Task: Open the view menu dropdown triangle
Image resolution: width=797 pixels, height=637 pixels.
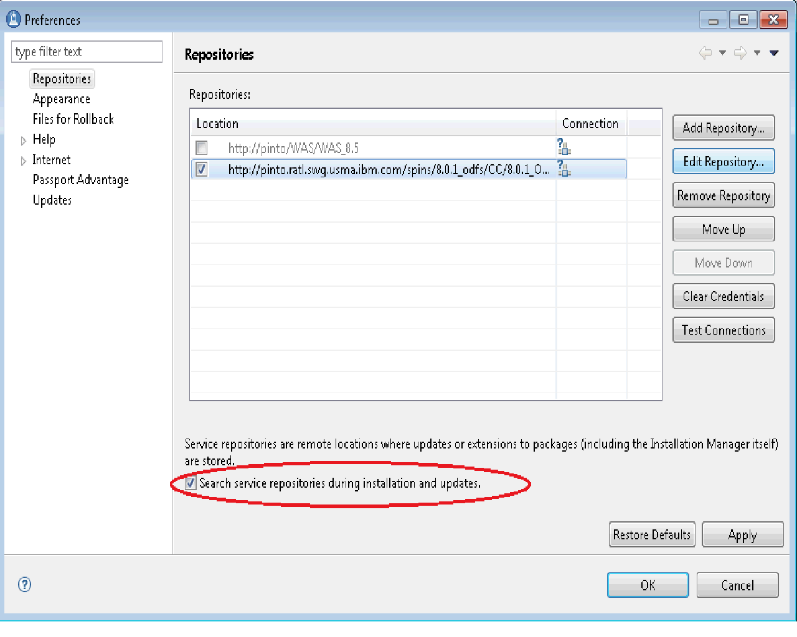Action: [774, 53]
